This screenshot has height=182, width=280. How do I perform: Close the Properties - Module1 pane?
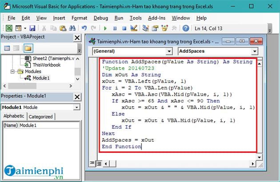coord(77,97)
